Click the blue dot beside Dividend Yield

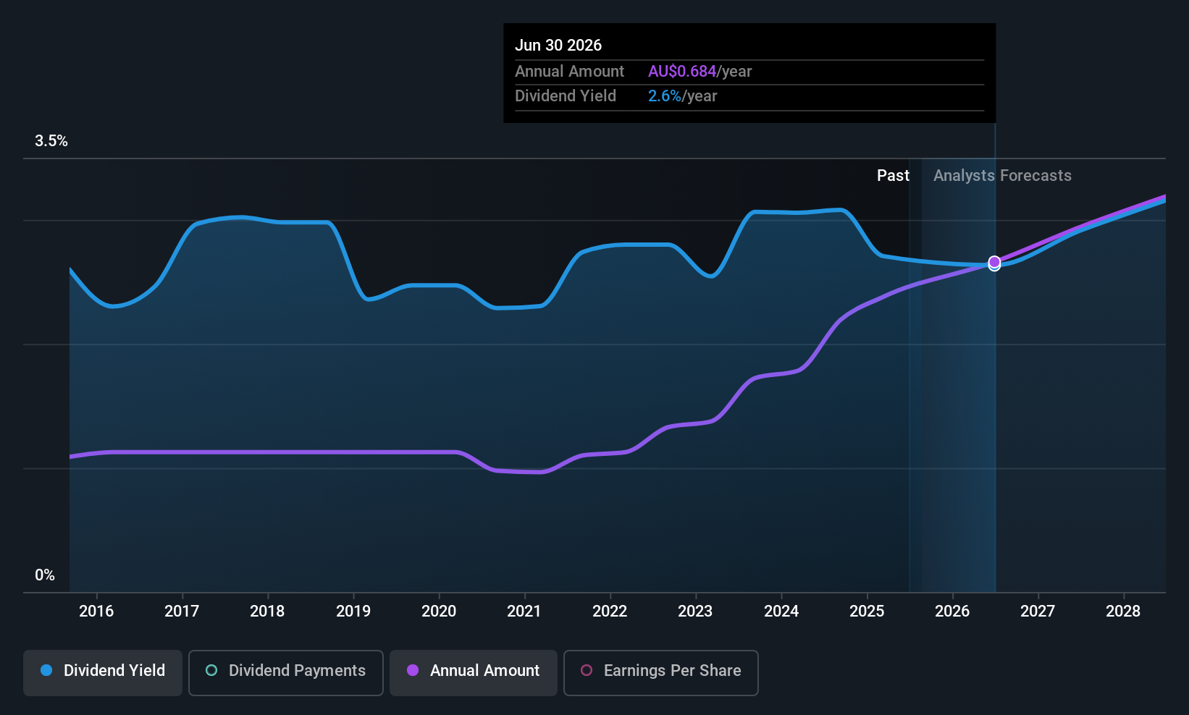tap(46, 670)
